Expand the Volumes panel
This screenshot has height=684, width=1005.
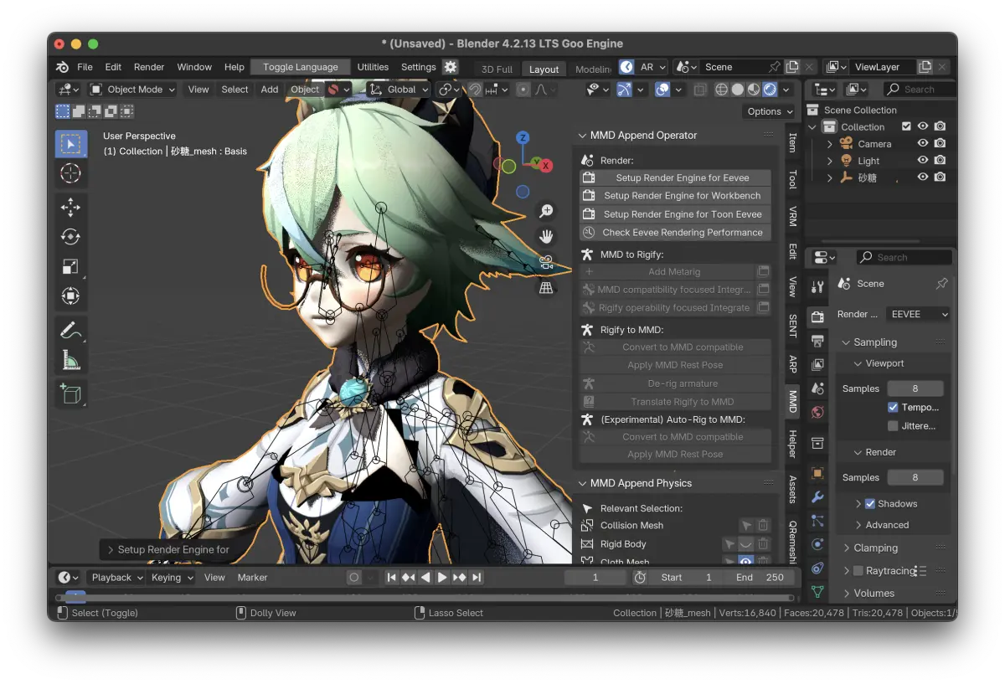pos(875,593)
